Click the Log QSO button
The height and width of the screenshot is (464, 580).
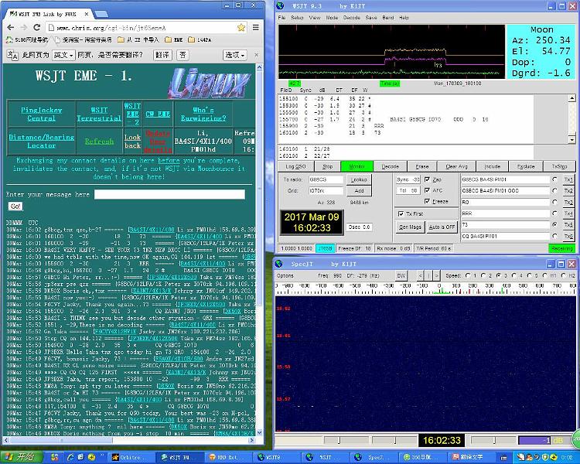pos(296,166)
